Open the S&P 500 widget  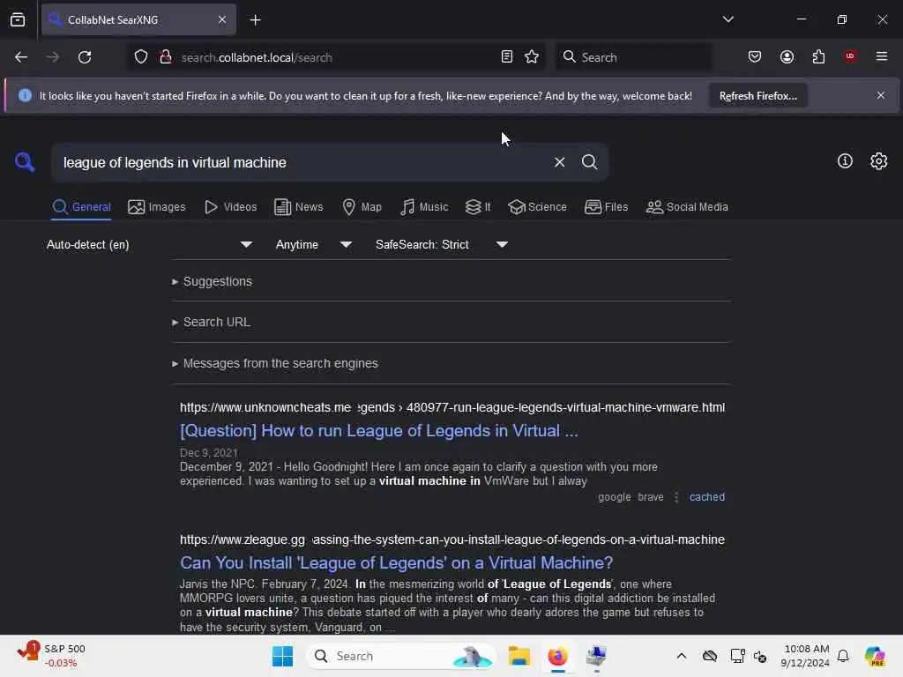(51, 656)
